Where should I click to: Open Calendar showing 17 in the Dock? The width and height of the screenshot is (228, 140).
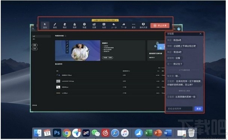[47, 133]
